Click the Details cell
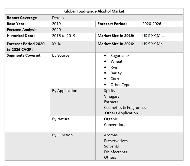 pyautogui.click(x=58, y=18)
